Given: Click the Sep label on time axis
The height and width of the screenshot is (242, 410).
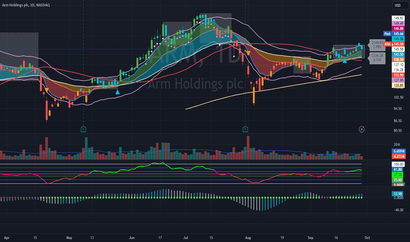Looking at the screenshot, I should [x=311, y=238].
